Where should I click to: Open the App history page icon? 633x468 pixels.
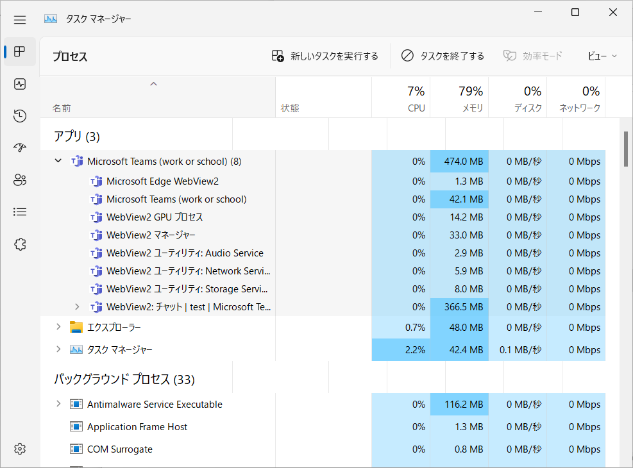[x=20, y=116]
